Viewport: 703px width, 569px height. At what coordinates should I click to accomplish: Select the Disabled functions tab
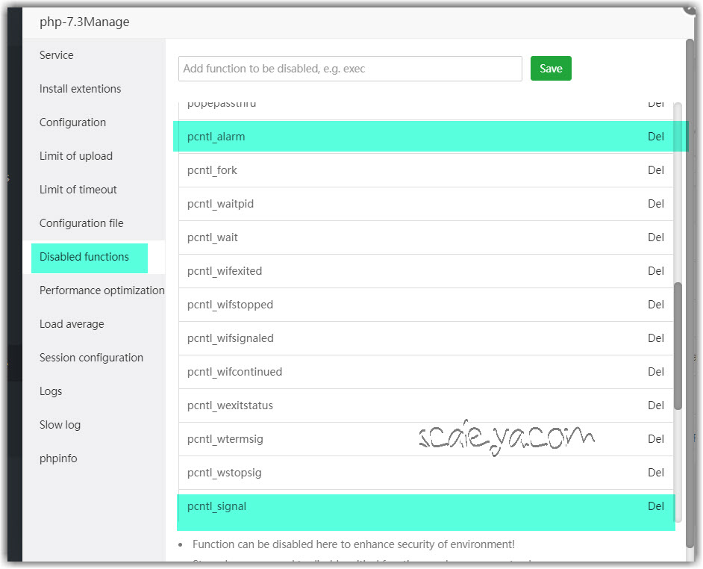84,257
